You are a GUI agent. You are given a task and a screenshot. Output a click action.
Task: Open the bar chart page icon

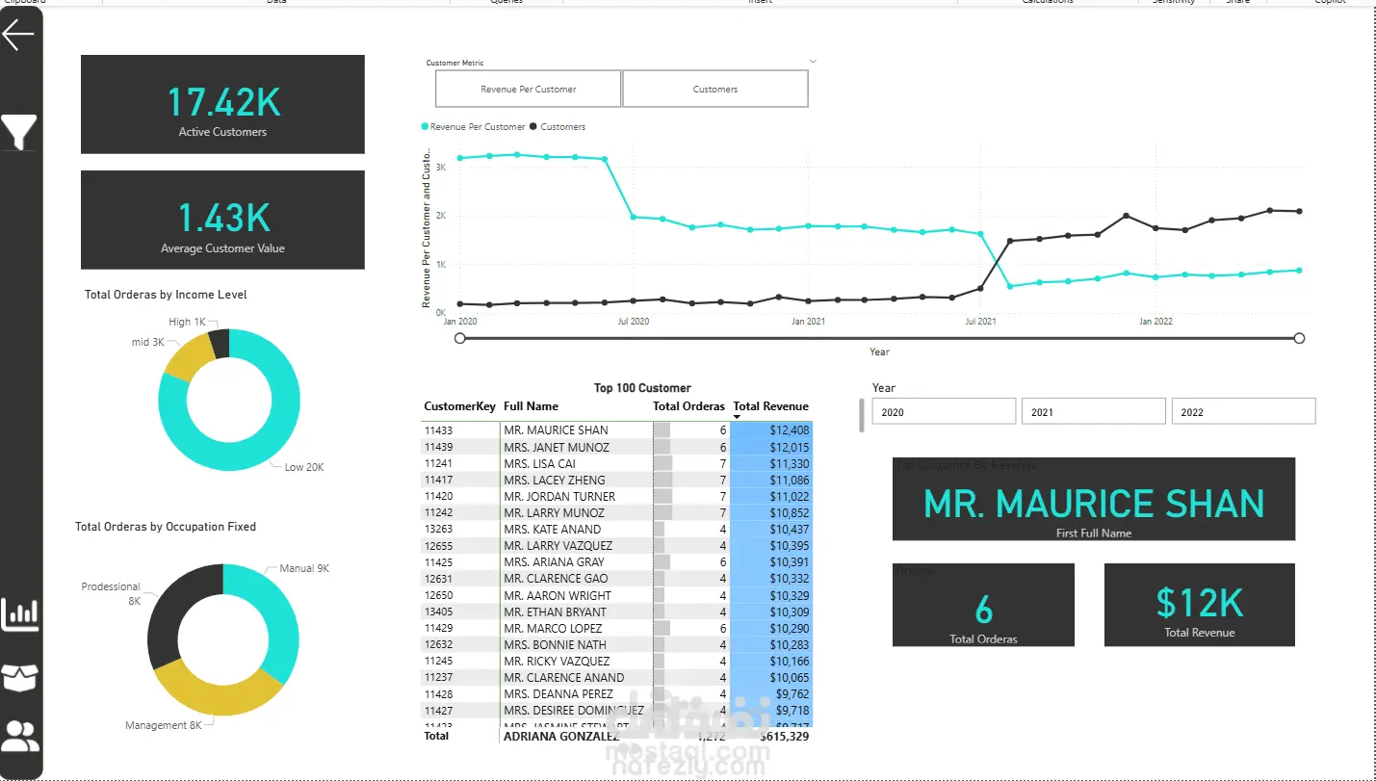point(20,614)
